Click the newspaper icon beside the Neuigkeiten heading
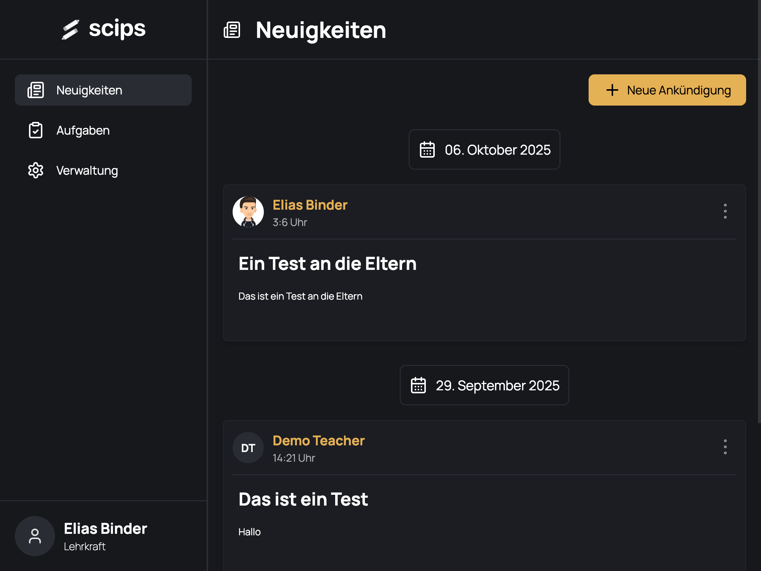Image resolution: width=761 pixels, height=571 pixels. 232,30
